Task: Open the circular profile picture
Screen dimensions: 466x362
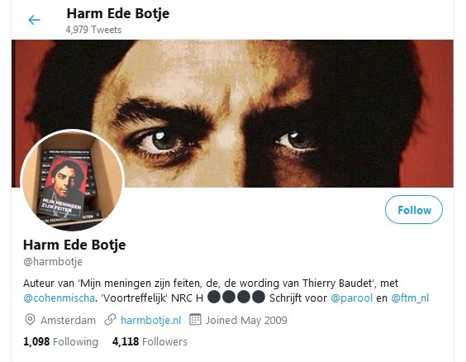Action: [72, 180]
